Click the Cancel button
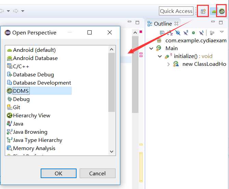The width and height of the screenshot is (229, 189). (x=97, y=173)
